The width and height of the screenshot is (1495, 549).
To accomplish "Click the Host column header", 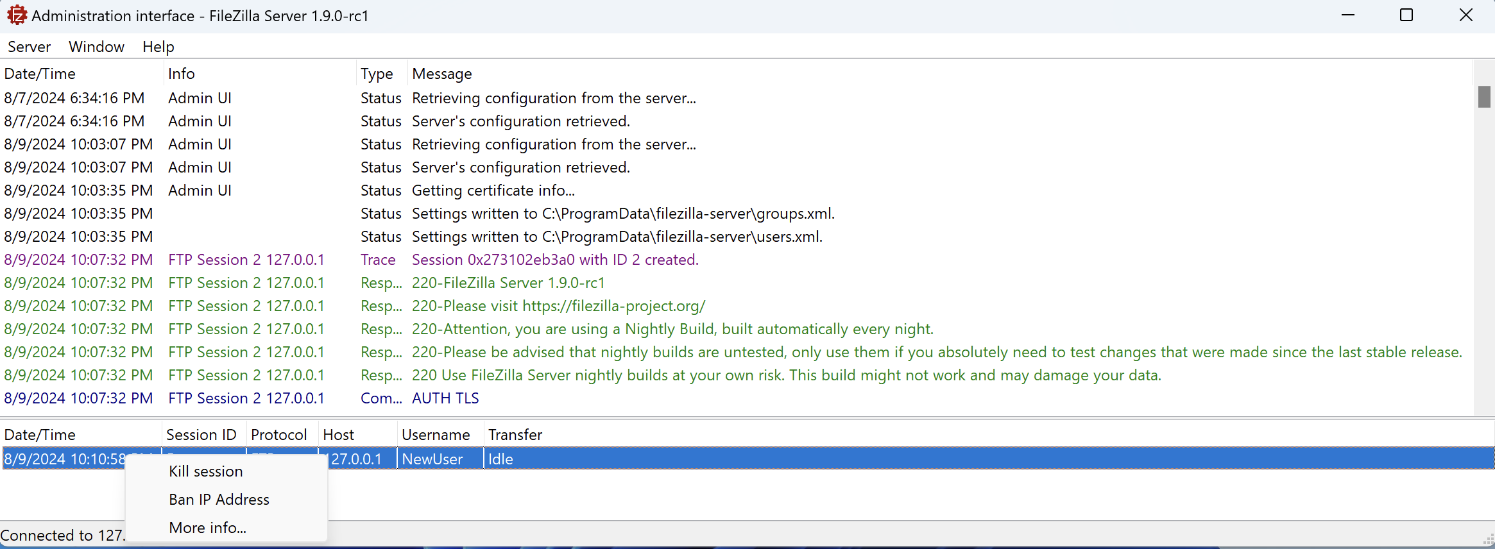I will point(338,435).
